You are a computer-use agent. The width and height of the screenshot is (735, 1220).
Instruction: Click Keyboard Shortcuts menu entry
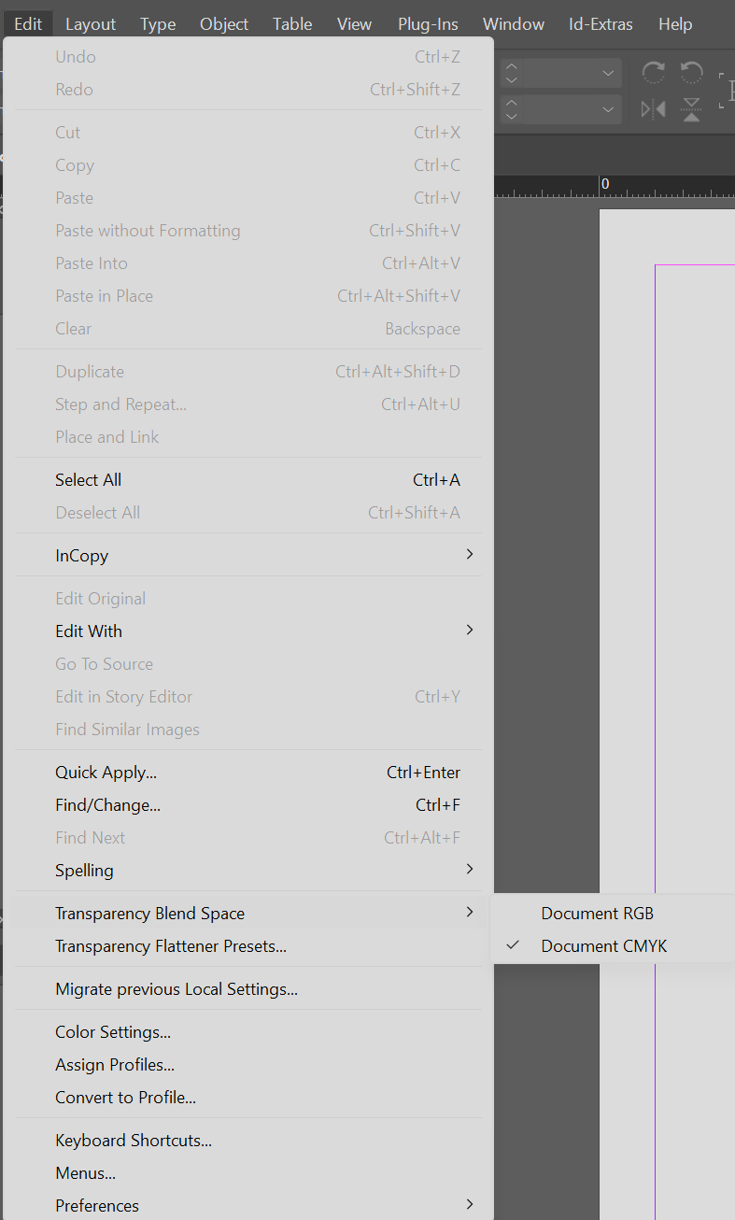click(x=134, y=1141)
